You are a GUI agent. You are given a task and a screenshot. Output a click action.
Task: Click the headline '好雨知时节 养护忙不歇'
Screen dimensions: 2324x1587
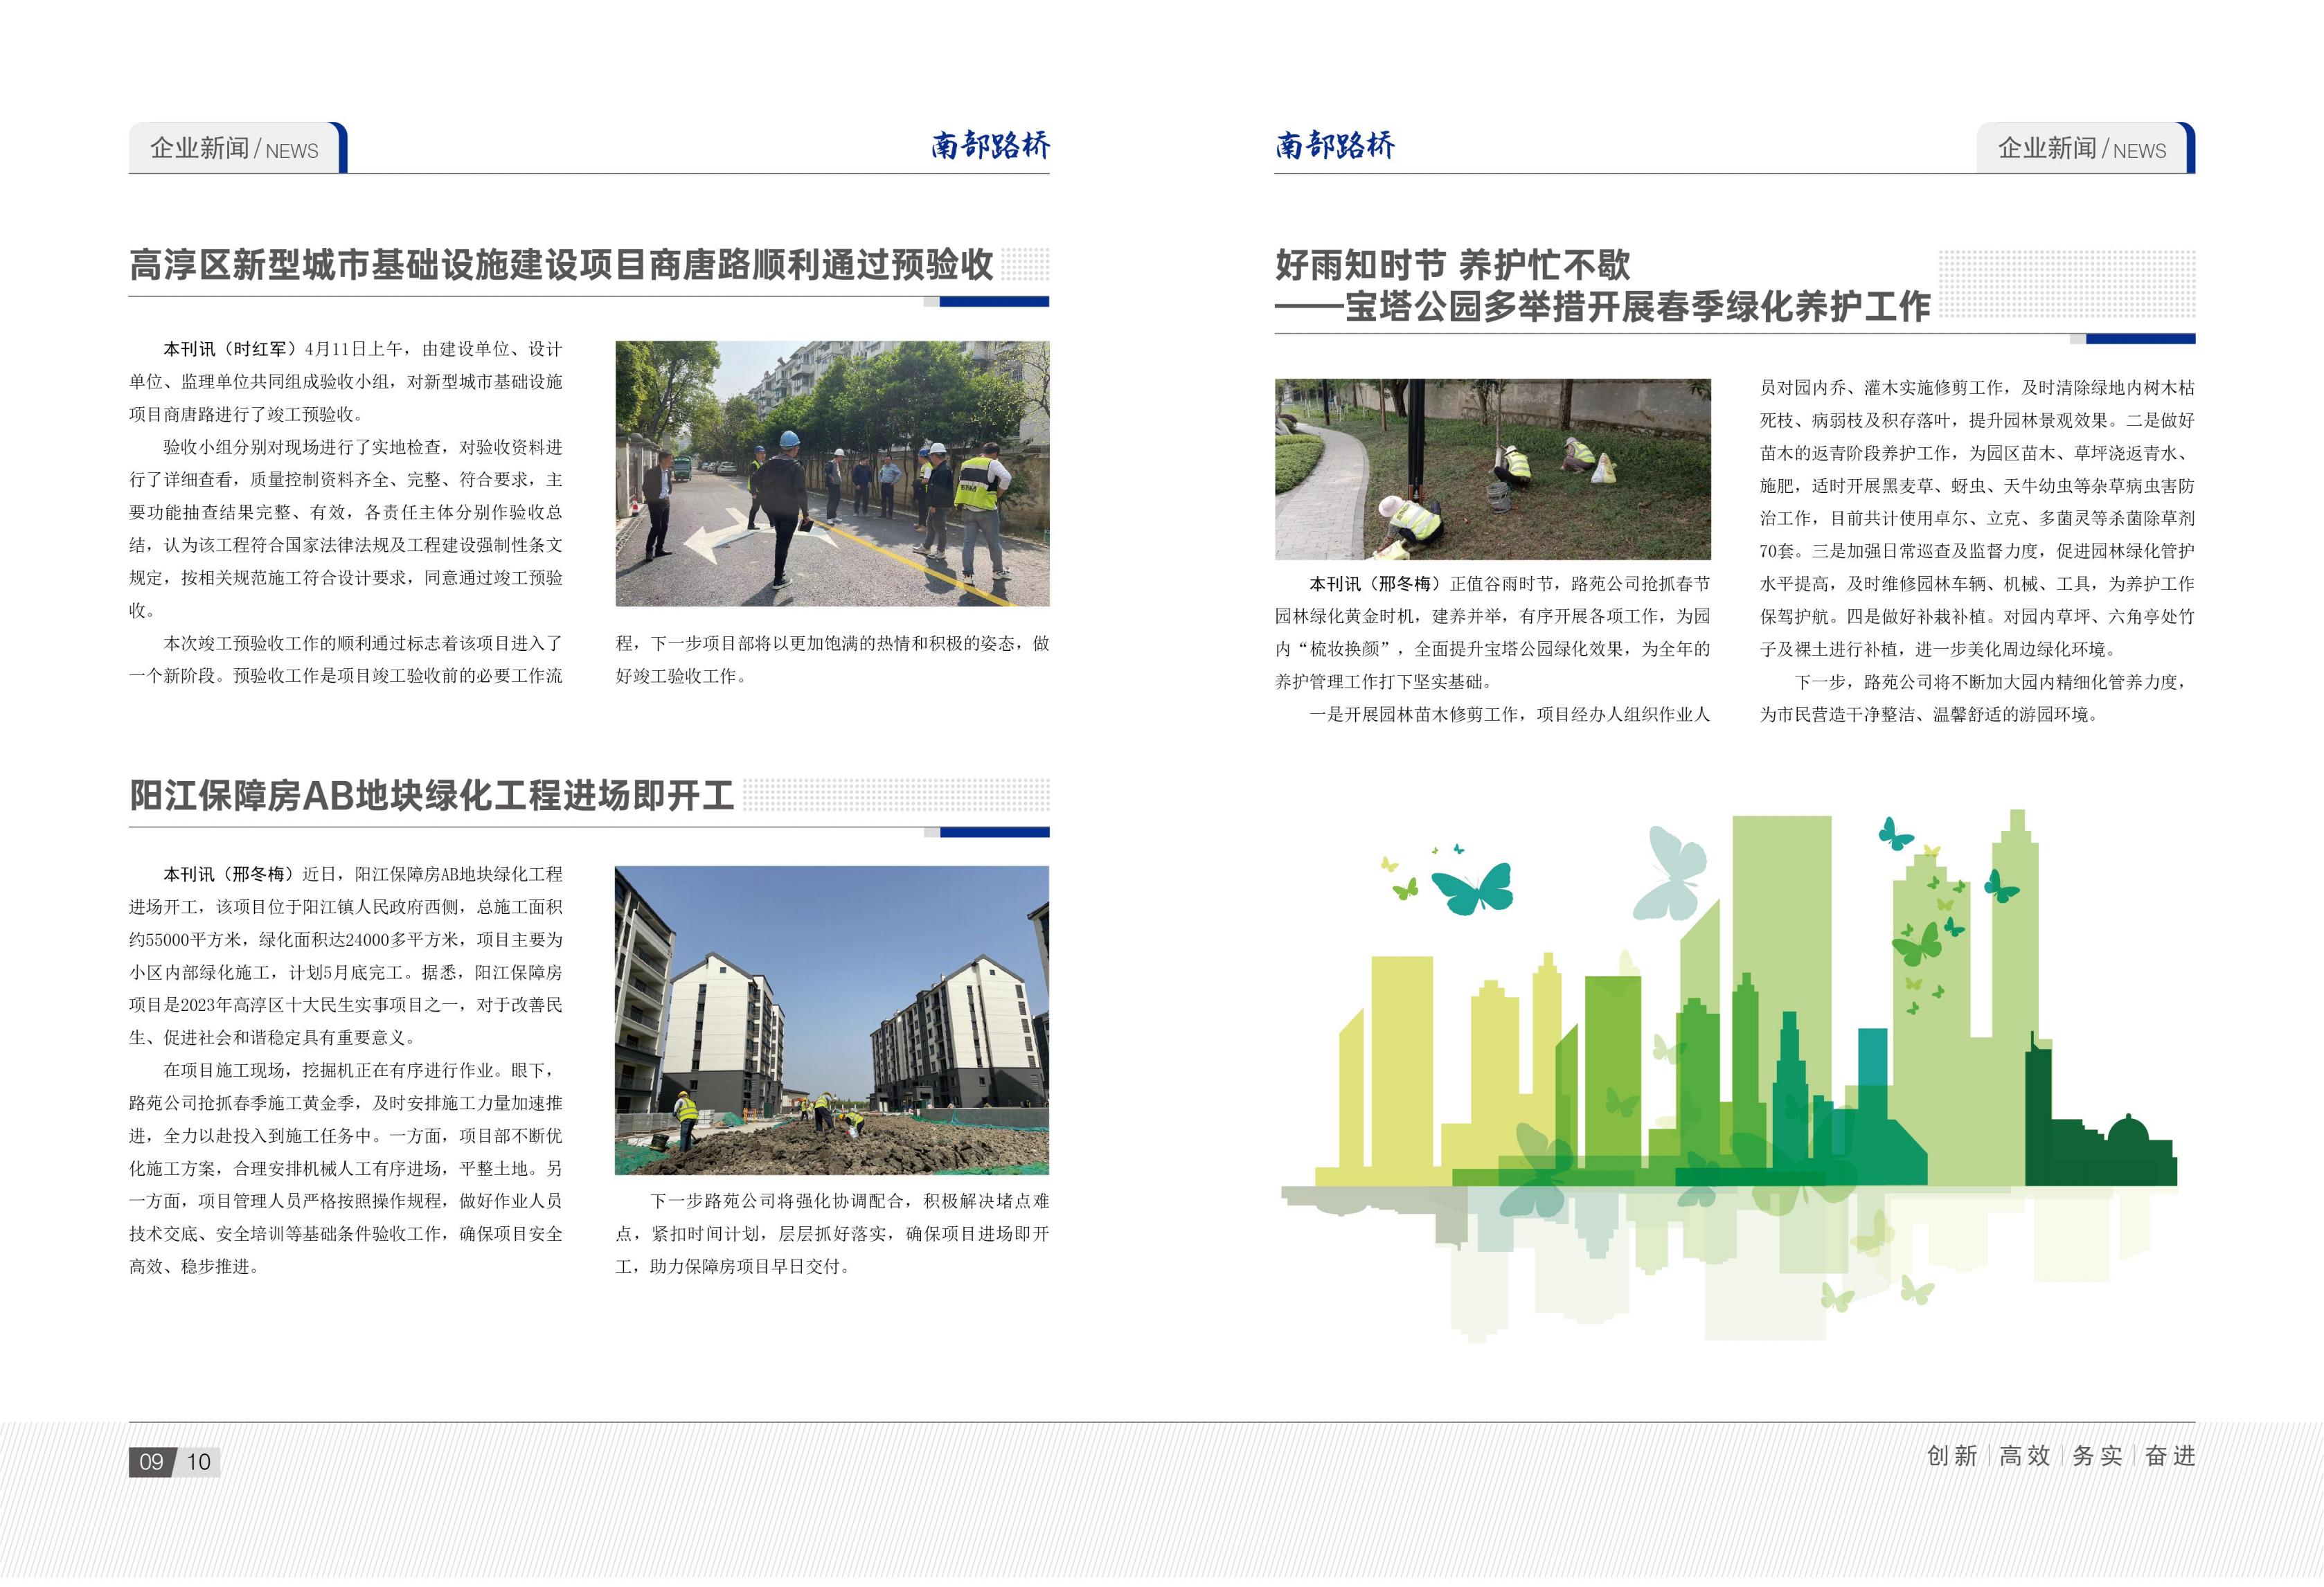[x=1452, y=265]
